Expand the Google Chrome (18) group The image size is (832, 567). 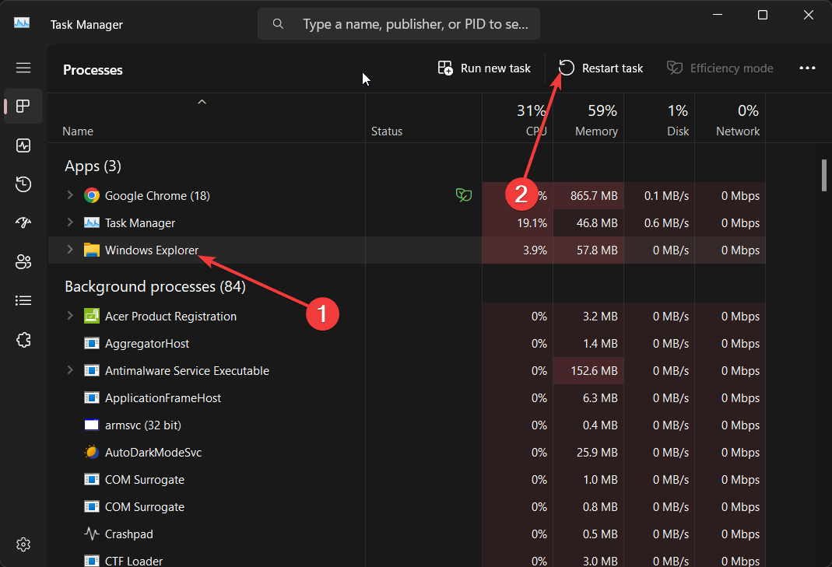[x=70, y=195]
